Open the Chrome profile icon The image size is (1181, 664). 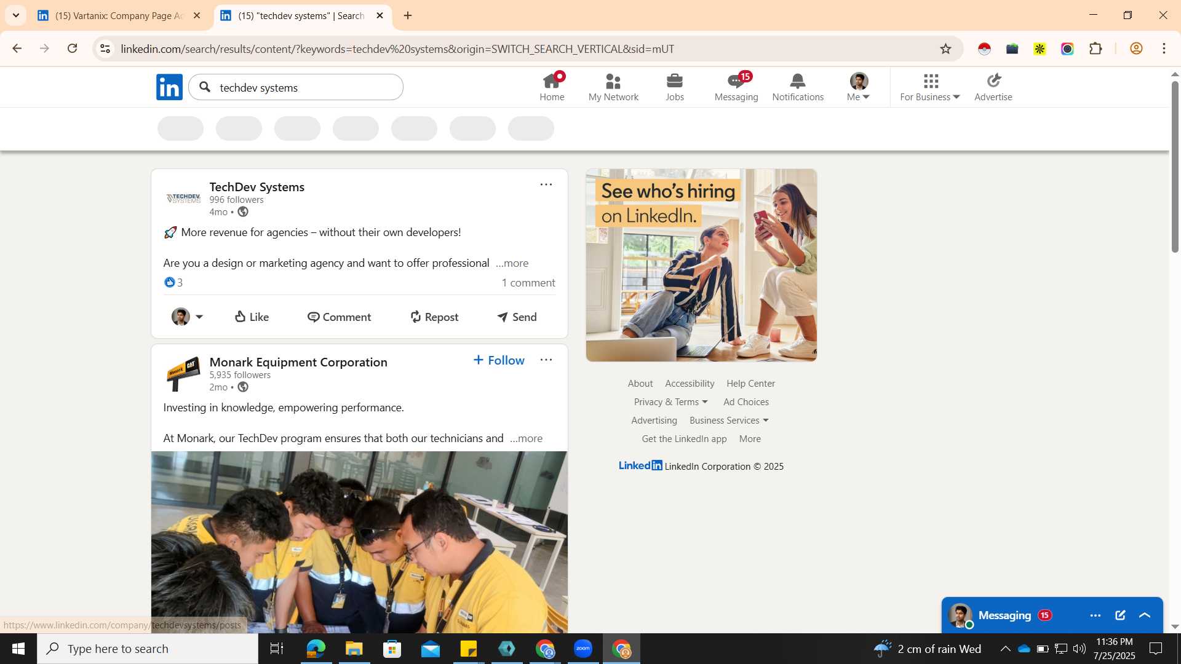[1136, 49]
